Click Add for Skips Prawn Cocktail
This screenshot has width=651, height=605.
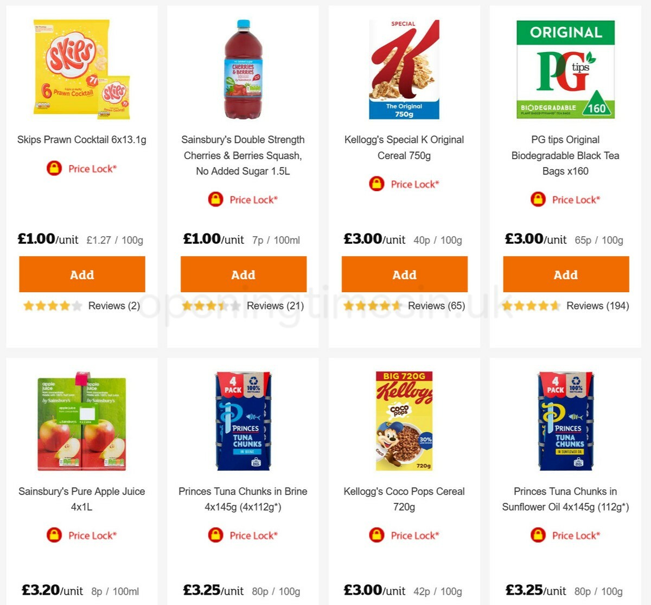point(82,275)
